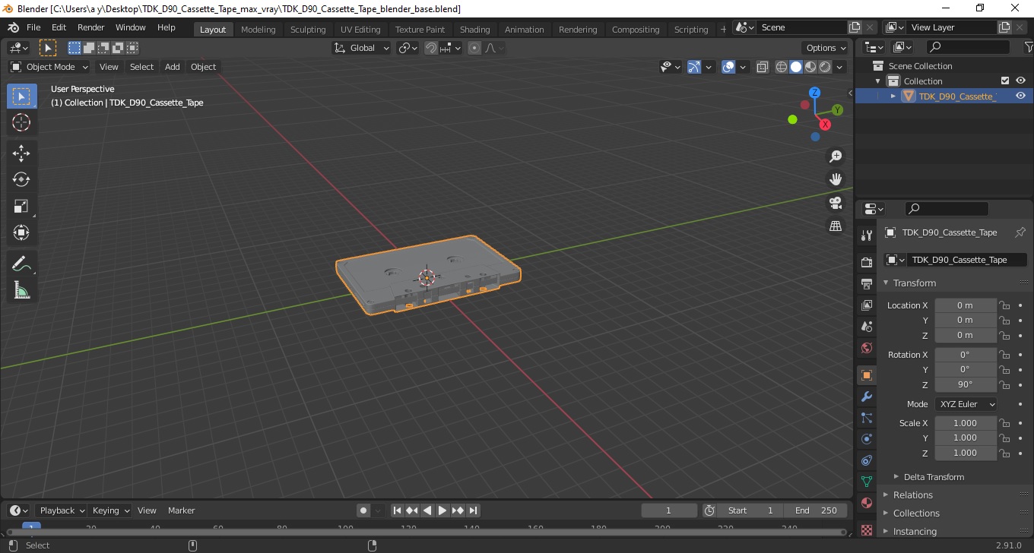Activate the Scale tool

[21, 206]
